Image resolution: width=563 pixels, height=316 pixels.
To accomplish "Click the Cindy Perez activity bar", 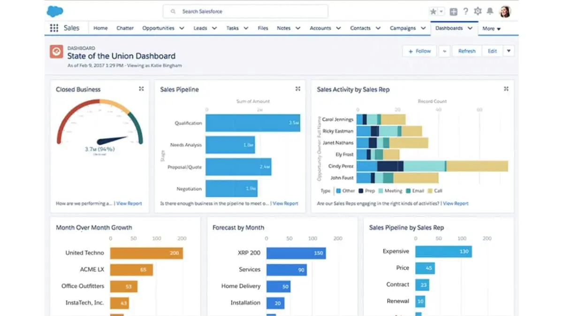I will pos(432,166).
